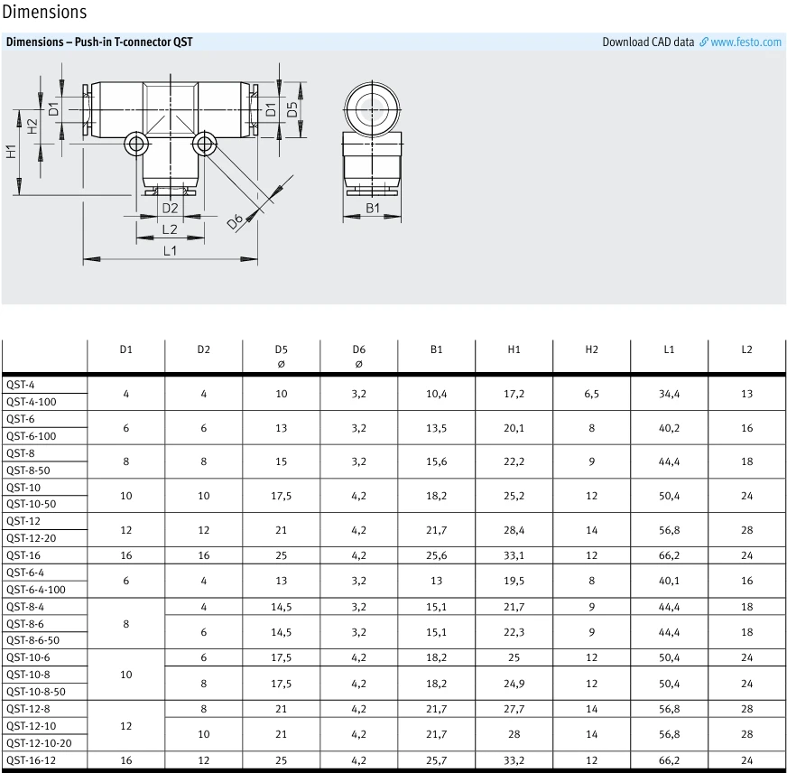Click the D5 label in the drawing

[x=292, y=109]
